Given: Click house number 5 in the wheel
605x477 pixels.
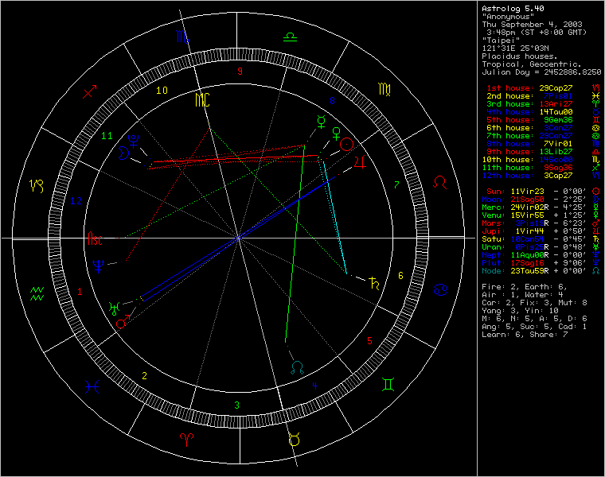Looking at the screenshot, I should (x=369, y=340).
